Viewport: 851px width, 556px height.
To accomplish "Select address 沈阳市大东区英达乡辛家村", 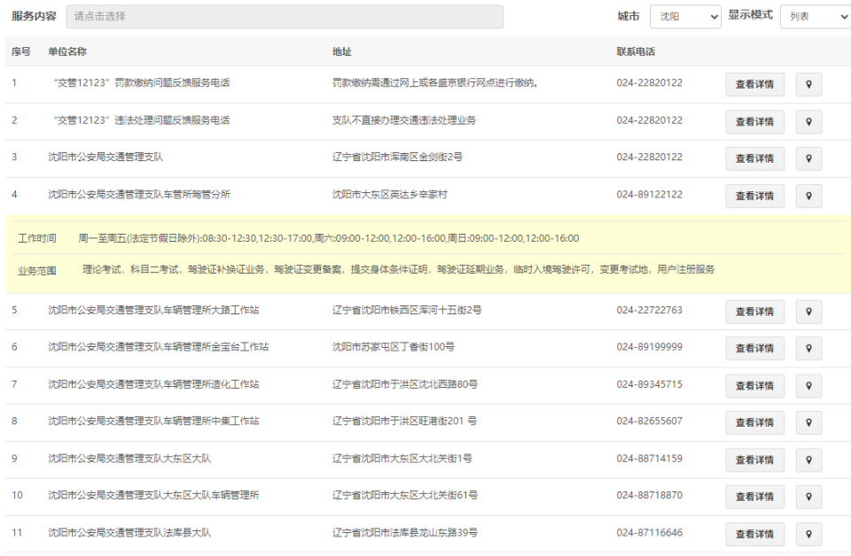I will click(390, 195).
